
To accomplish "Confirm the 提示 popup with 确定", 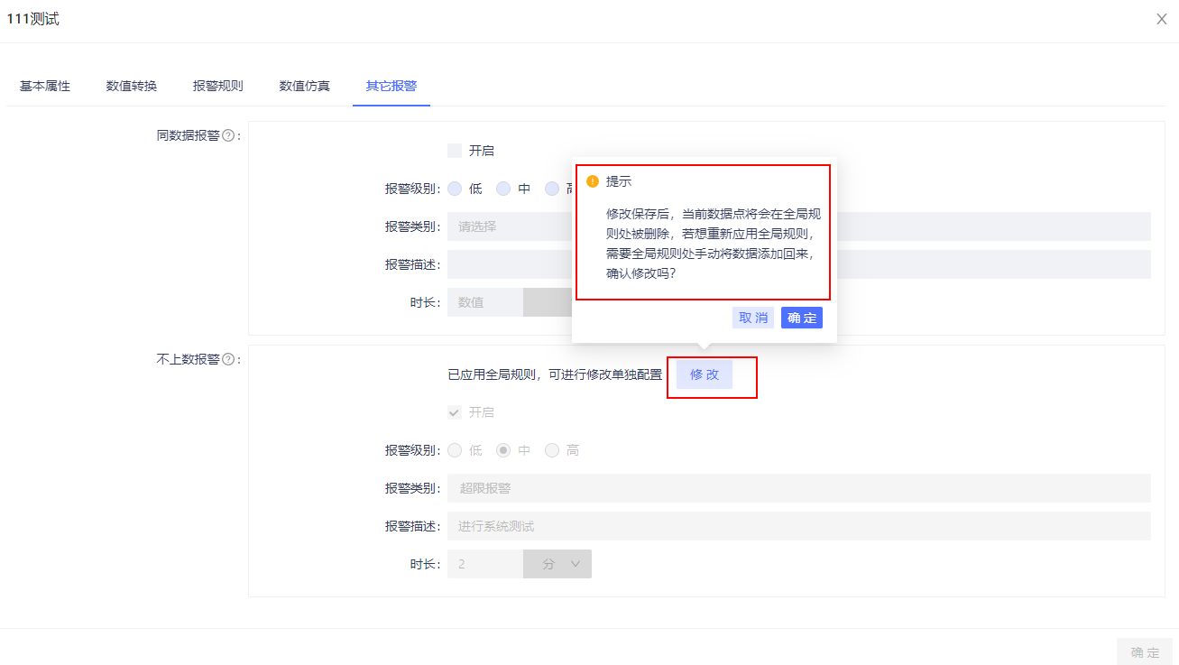I will pos(802,318).
